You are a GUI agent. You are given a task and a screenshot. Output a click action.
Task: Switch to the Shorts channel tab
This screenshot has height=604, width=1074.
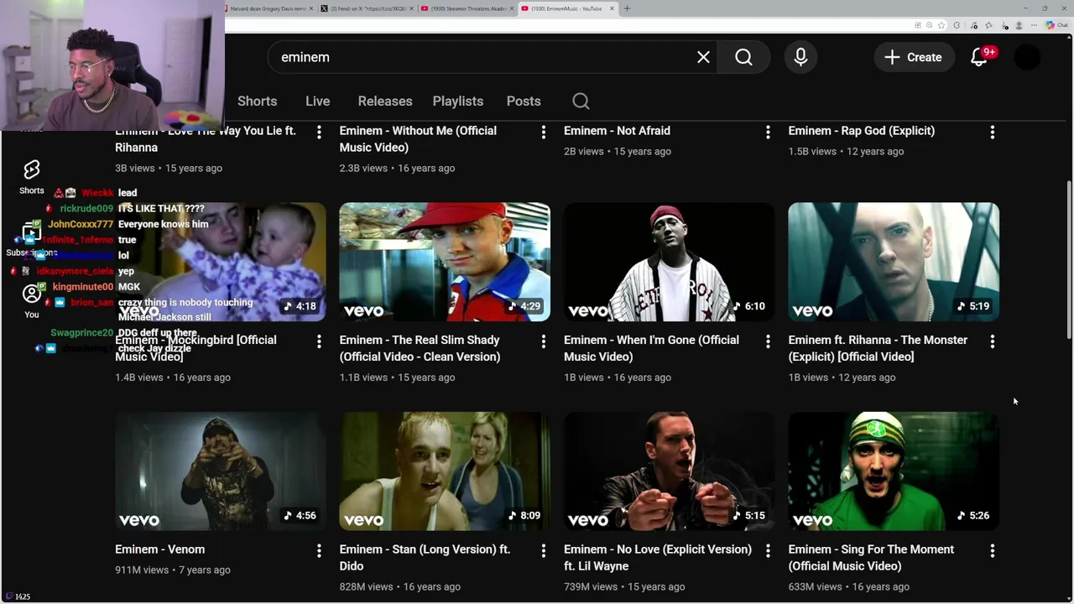[x=257, y=102]
